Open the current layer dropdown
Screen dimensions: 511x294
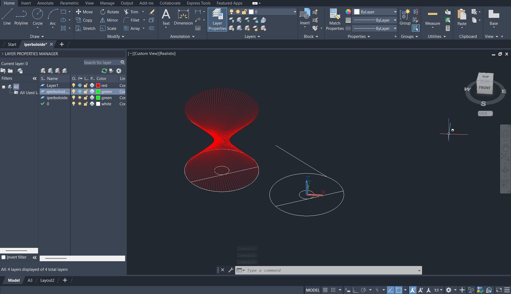(295, 12)
